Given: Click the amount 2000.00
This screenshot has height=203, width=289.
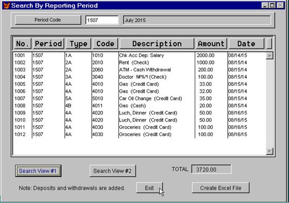Looking at the screenshot, I should (x=206, y=55).
